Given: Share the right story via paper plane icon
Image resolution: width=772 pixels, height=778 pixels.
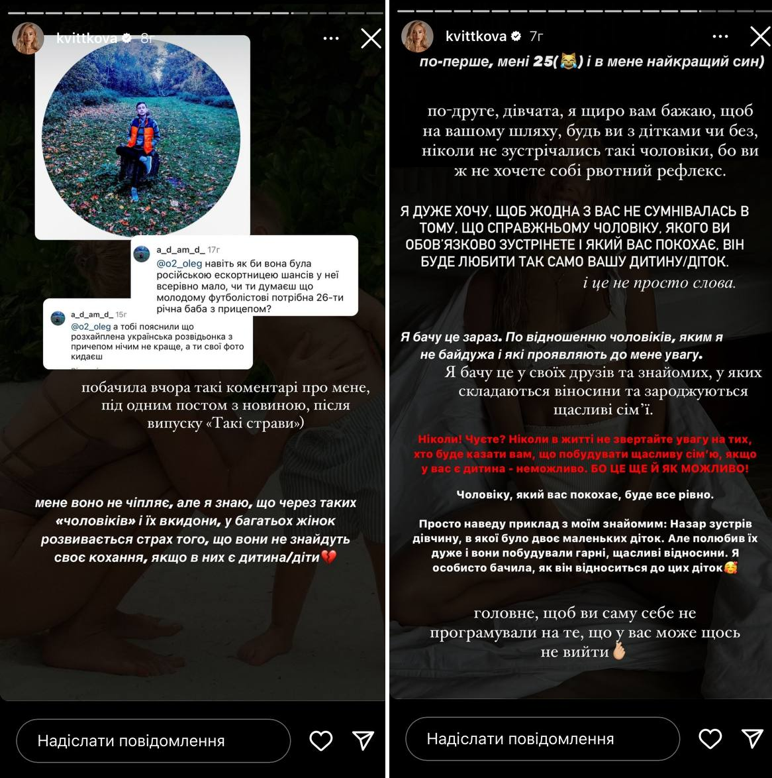Looking at the screenshot, I should point(751,739).
